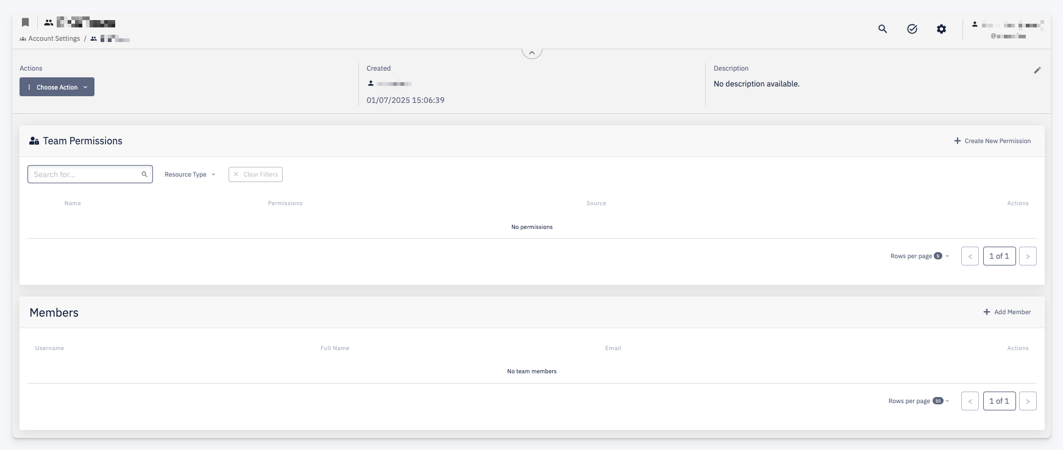Click Full Name column header
1063x450 pixels.
(x=335, y=348)
